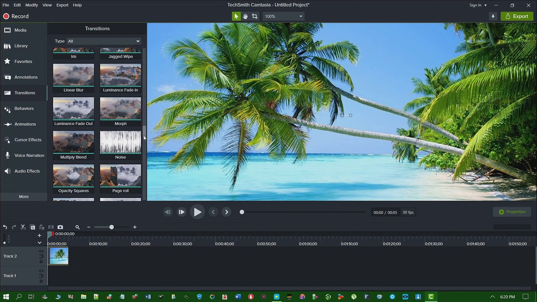Screen dimensions: 537x302
Task: Click the More button in the sidebar
Action: point(23,196)
